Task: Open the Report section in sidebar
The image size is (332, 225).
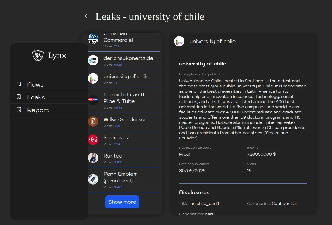Action: (38, 110)
